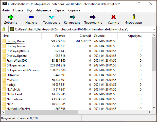
Task: Click the NVIDIA icon in address bar
Action: coord(12,29)
